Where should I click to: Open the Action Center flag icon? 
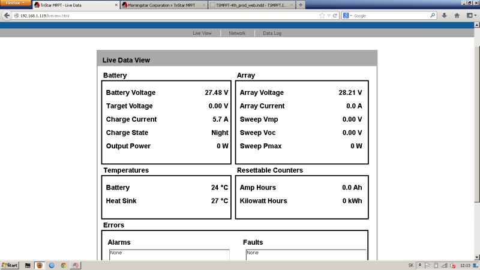click(428, 265)
